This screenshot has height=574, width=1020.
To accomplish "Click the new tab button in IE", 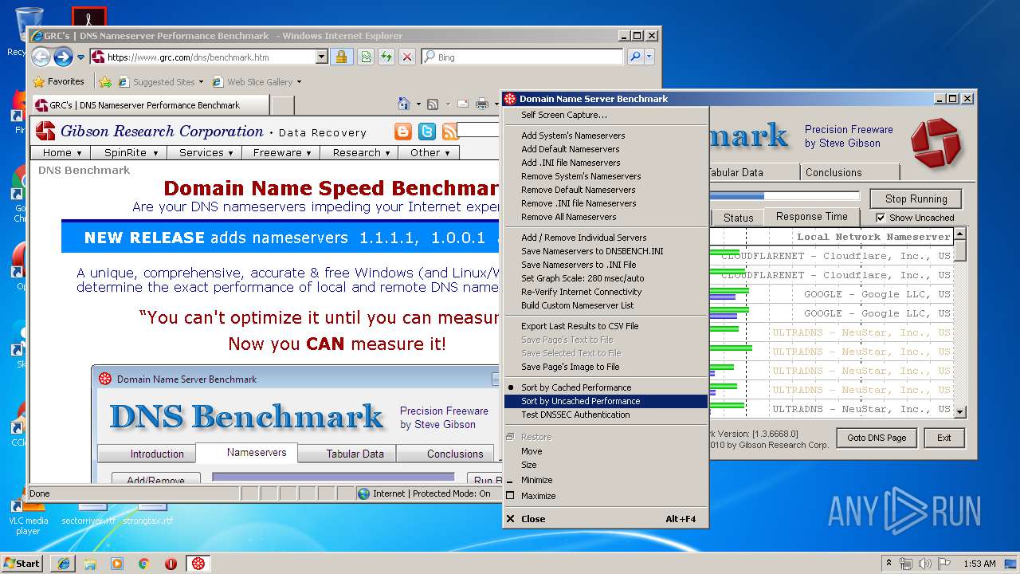I will [x=283, y=104].
